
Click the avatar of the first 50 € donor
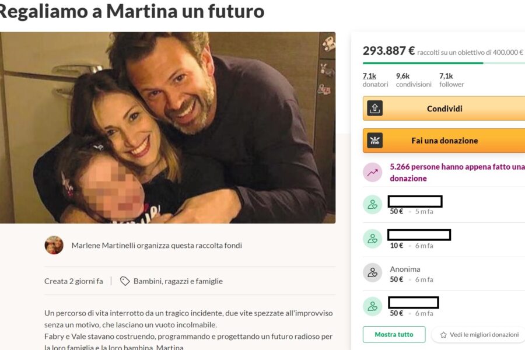point(372,205)
